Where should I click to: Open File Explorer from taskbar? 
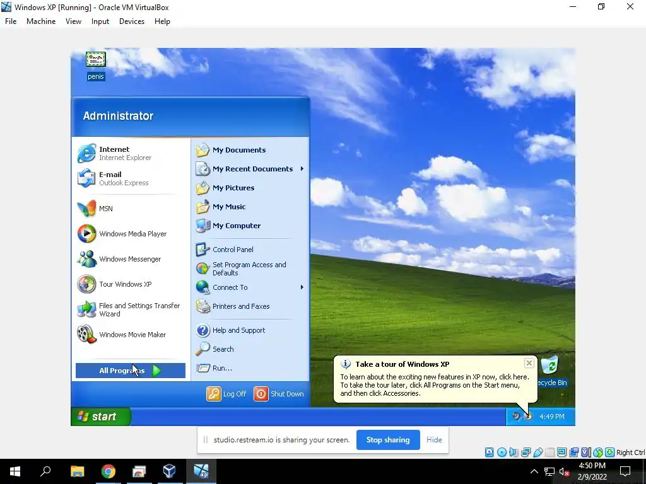click(x=77, y=471)
